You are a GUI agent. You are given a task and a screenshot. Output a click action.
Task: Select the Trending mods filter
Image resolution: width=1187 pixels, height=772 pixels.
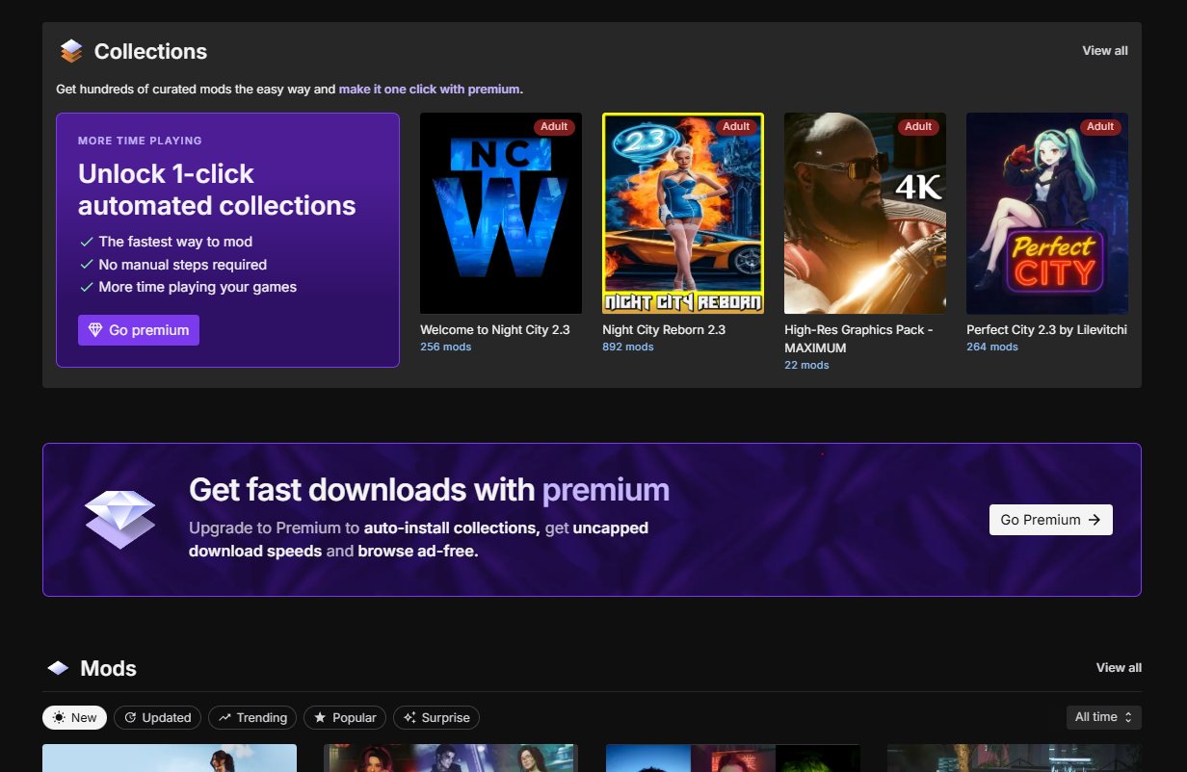click(252, 717)
